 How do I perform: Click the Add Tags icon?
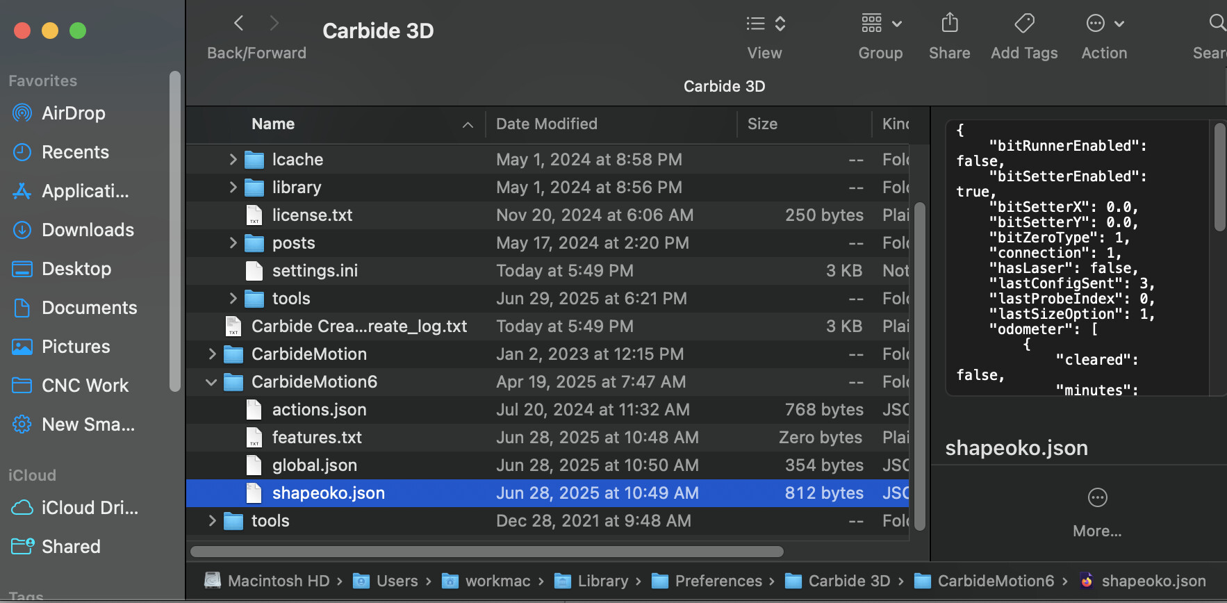tap(1024, 24)
